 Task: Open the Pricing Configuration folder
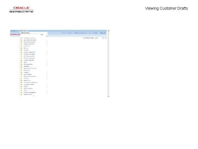coord(29,58)
